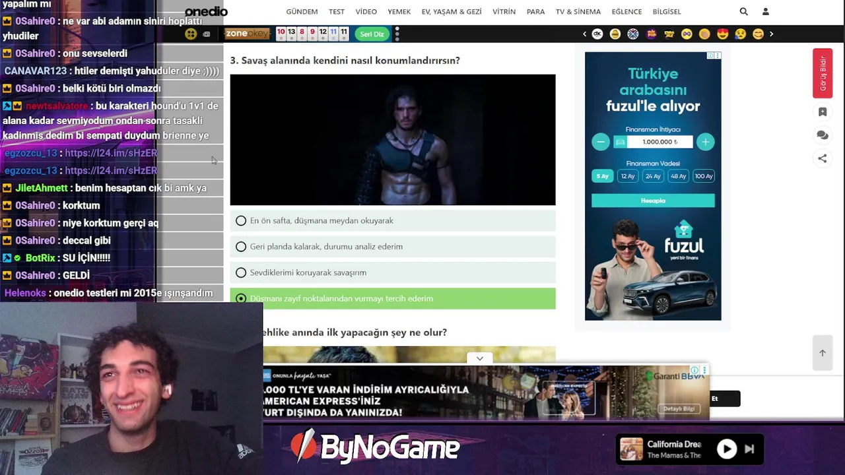Open the user account profile icon
Viewport: 845px width, 475px height.
pyautogui.click(x=766, y=11)
